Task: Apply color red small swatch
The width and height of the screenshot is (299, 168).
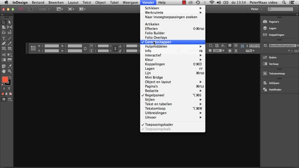Action: pos(3,94)
